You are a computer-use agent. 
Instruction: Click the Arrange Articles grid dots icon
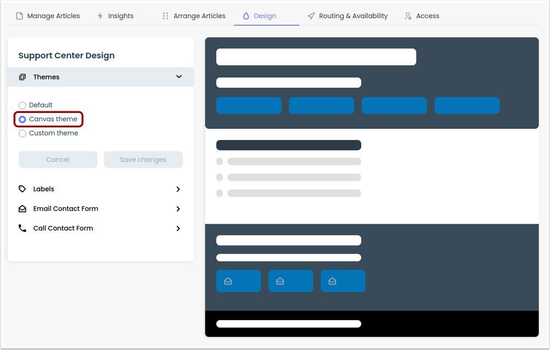165,16
